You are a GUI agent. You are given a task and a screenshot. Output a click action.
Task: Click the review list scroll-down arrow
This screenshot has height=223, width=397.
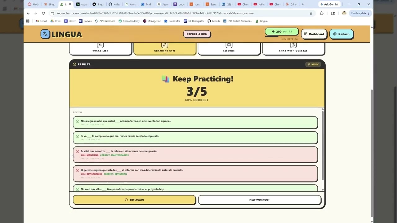click(x=323, y=190)
